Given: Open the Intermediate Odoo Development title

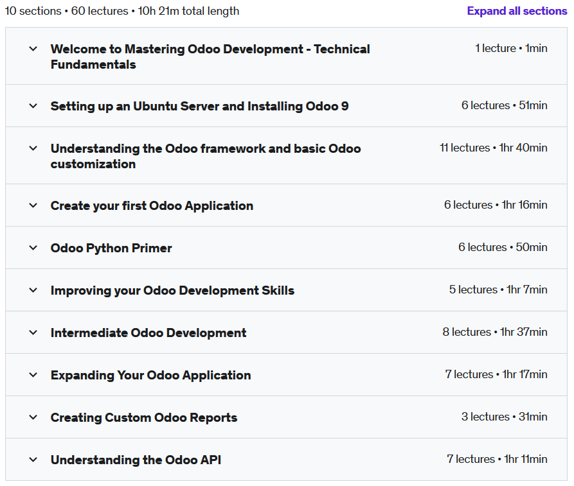Looking at the screenshot, I should click(148, 333).
